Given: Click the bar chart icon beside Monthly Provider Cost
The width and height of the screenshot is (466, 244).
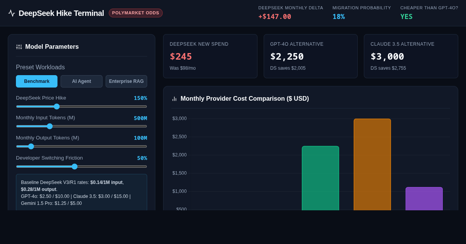Looking at the screenshot, I should click(174, 99).
